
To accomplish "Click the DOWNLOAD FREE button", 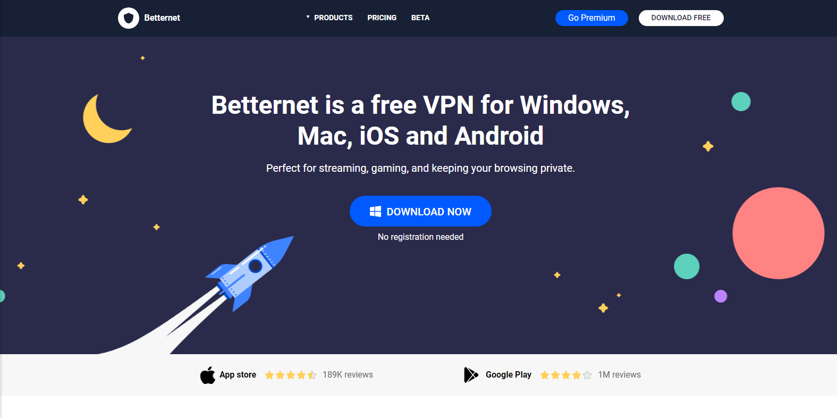I will coord(681,18).
